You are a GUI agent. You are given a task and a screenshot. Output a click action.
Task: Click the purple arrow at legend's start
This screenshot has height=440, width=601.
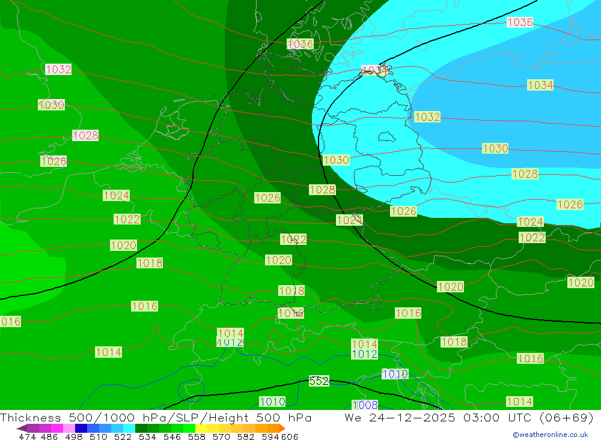(22, 428)
